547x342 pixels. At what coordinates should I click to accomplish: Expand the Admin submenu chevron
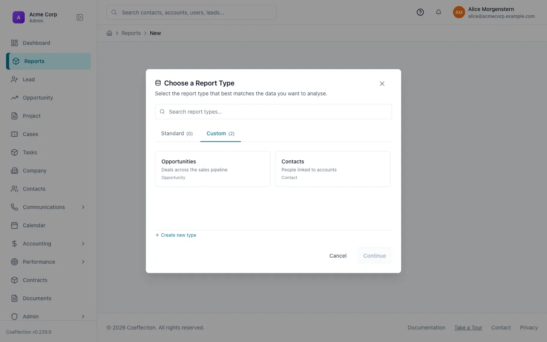83,317
